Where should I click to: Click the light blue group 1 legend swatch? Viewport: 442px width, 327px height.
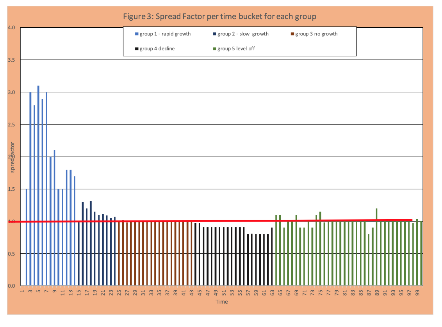137,34
